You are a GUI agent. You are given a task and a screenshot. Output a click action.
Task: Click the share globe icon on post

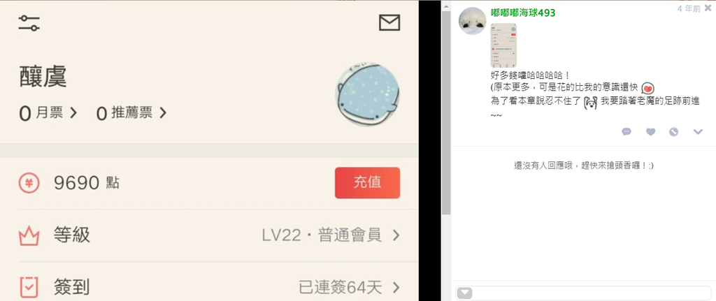(x=673, y=132)
